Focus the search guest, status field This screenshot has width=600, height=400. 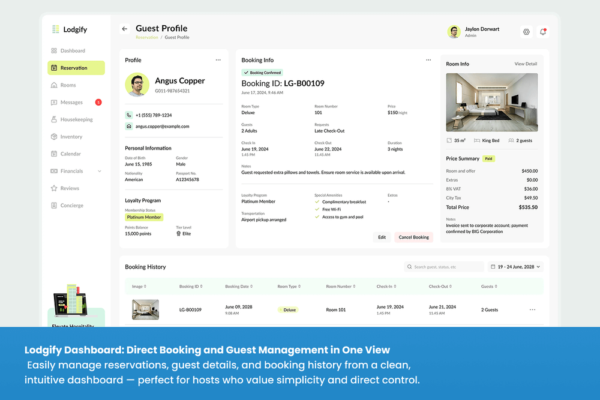tap(444, 267)
